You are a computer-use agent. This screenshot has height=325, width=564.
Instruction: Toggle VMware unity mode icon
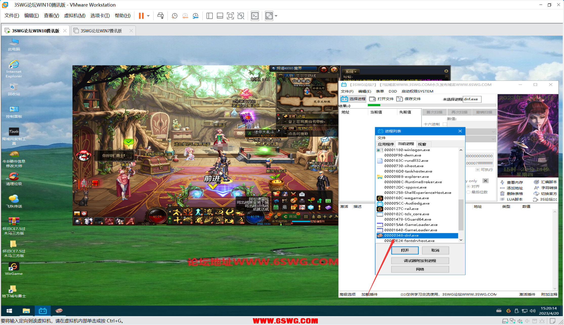tap(241, 16)
